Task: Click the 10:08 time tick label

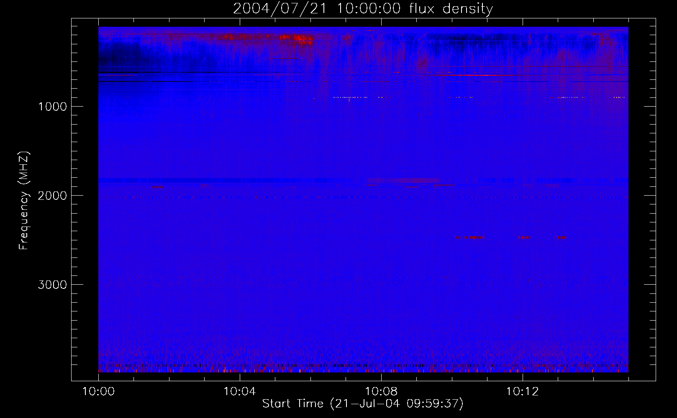Action: click(381, 392)
